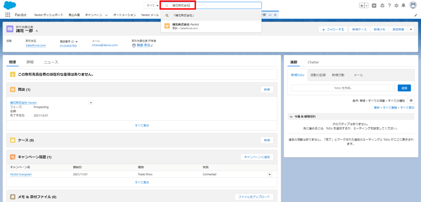421x202 pixels.
Task: Open Trailhead guidance icon in header
Action: [x=382, y=6]
